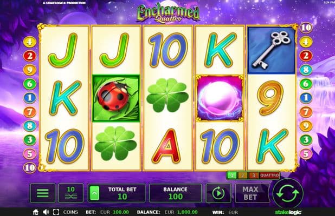Select the QUATTRO mode tab

tap(269, 175)
